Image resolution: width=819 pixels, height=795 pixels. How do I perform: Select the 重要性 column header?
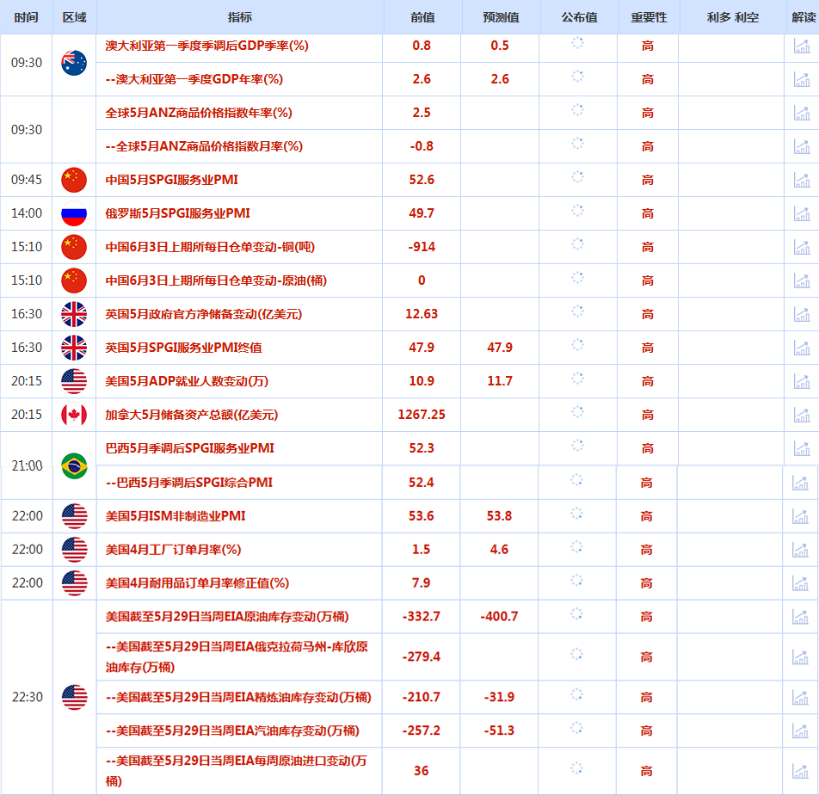[x=649, y=17]
